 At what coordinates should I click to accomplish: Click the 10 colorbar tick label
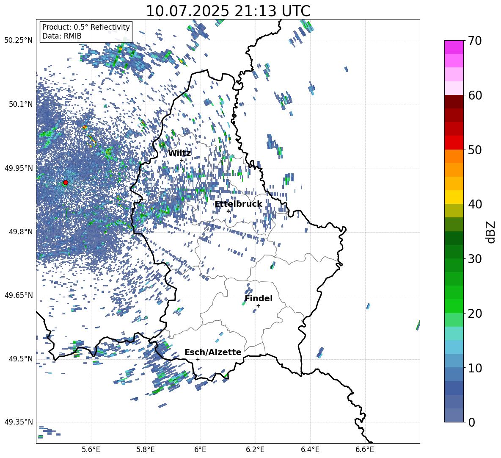coord(475,368)
